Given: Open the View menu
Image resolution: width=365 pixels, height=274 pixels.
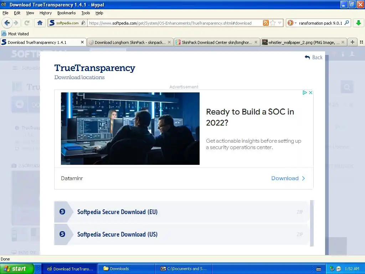Looking at the screenshot, I should 30,13.
